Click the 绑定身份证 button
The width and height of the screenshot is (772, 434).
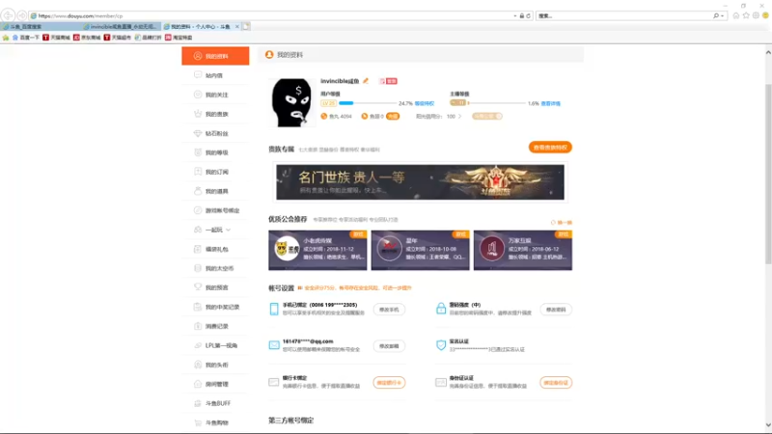click(556, 382)
